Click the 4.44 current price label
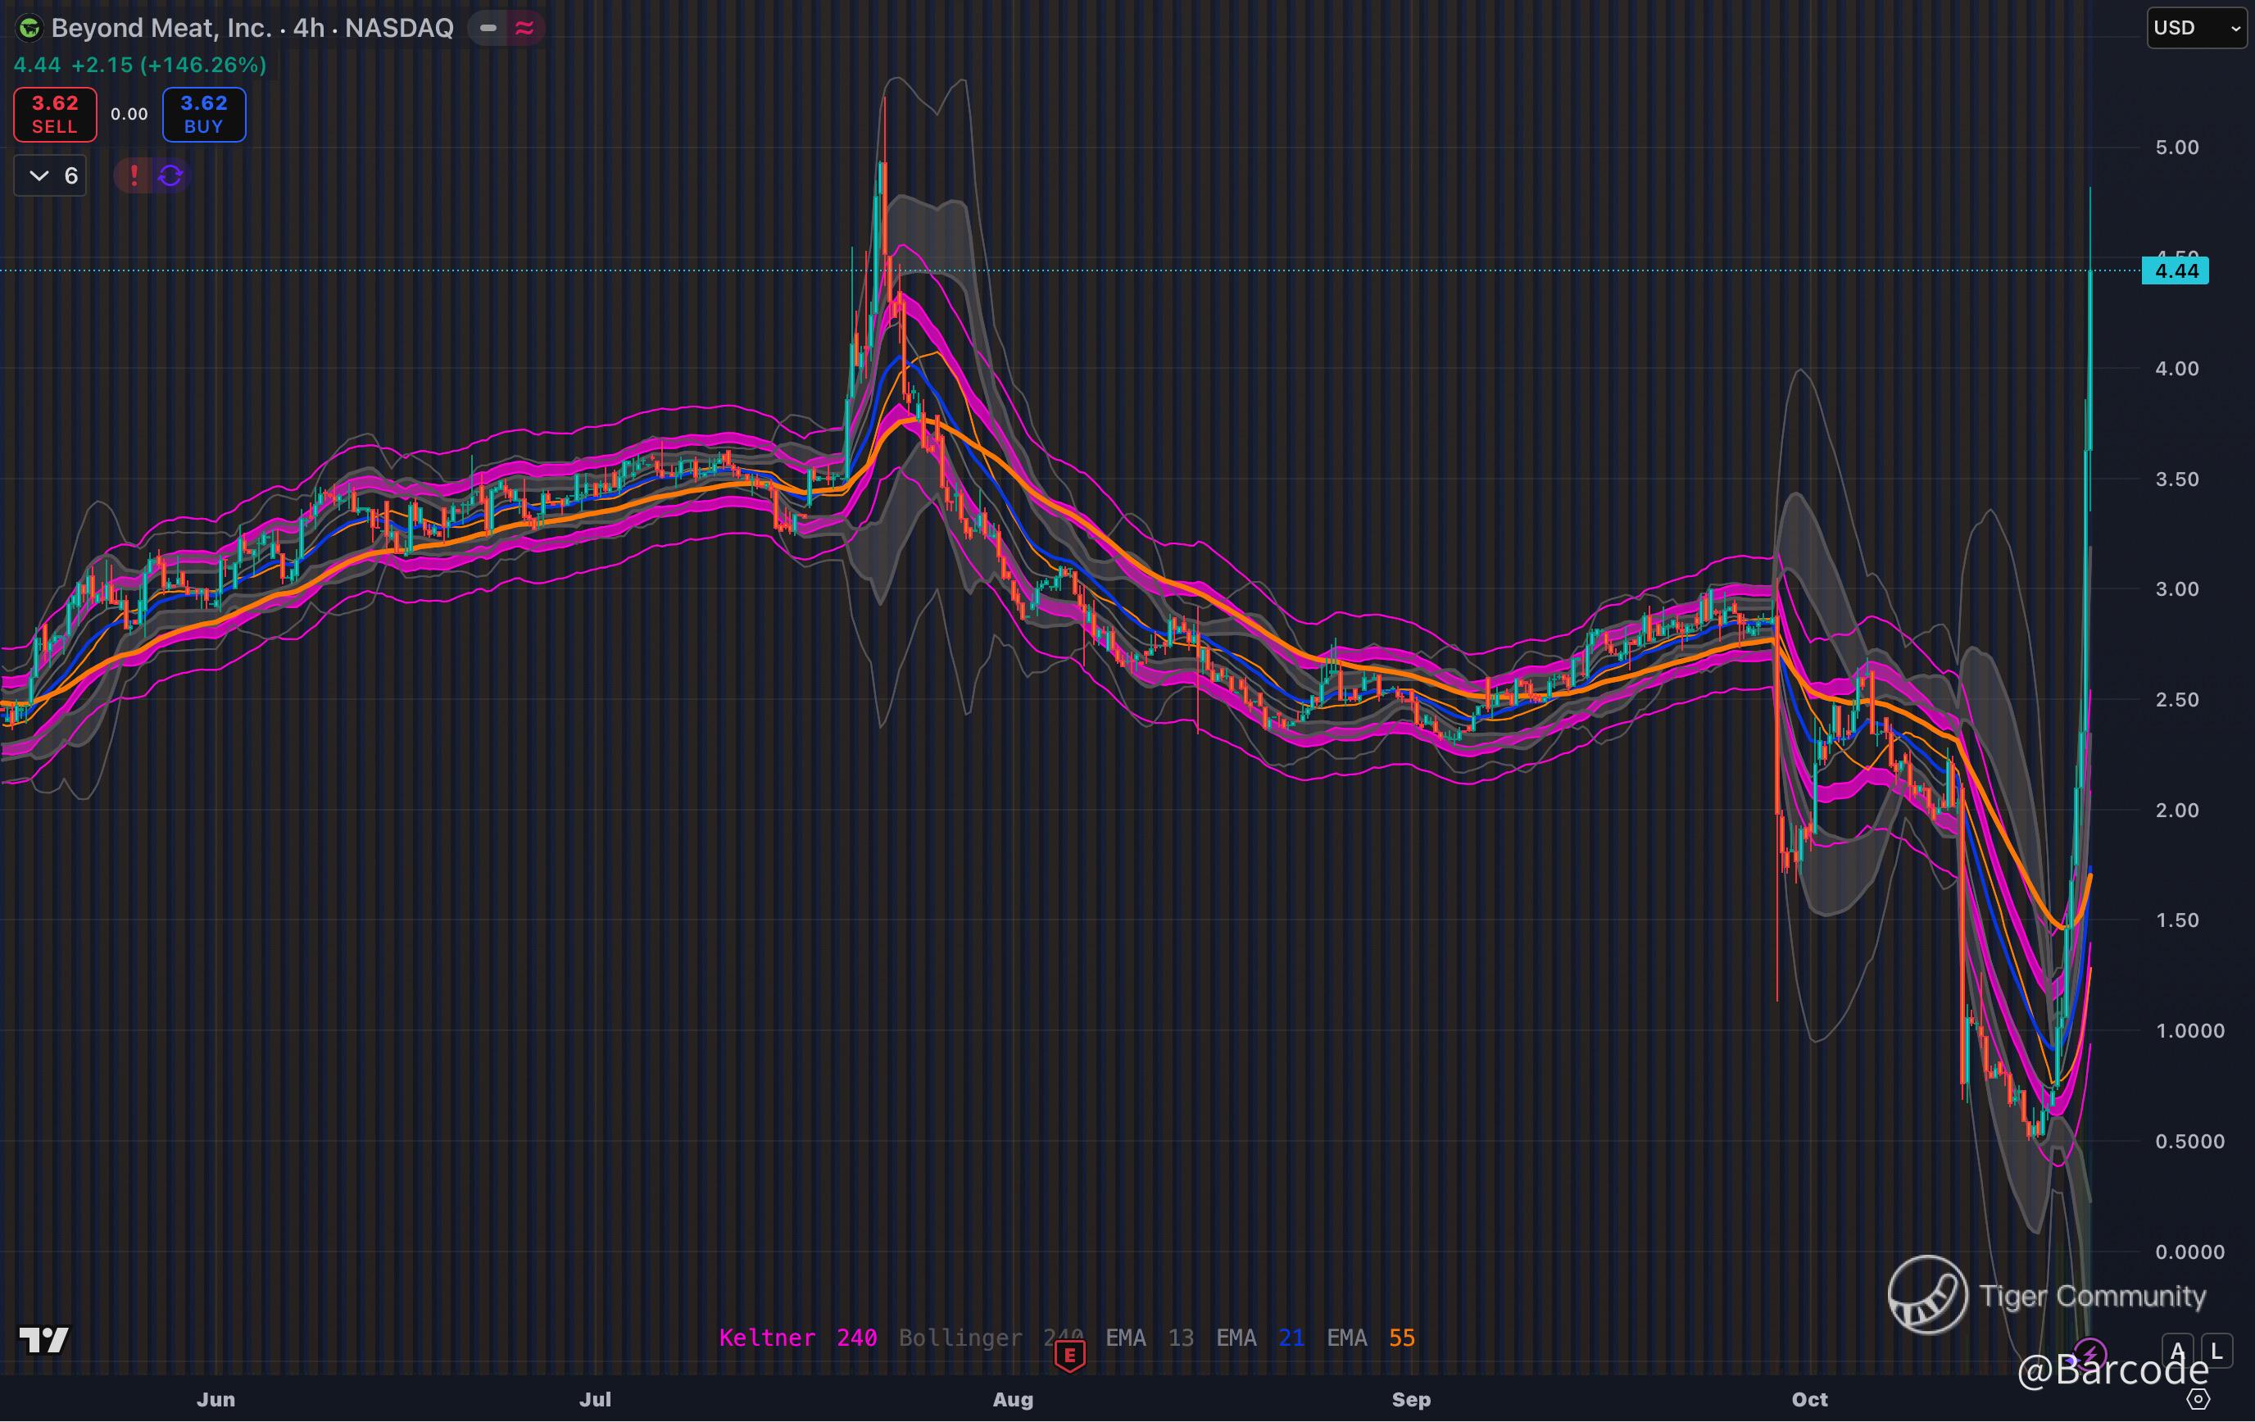 click(x=2176, y=270)
